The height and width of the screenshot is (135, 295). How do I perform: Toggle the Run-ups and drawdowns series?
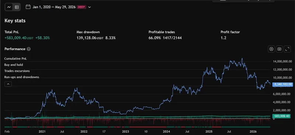(22, 77)
